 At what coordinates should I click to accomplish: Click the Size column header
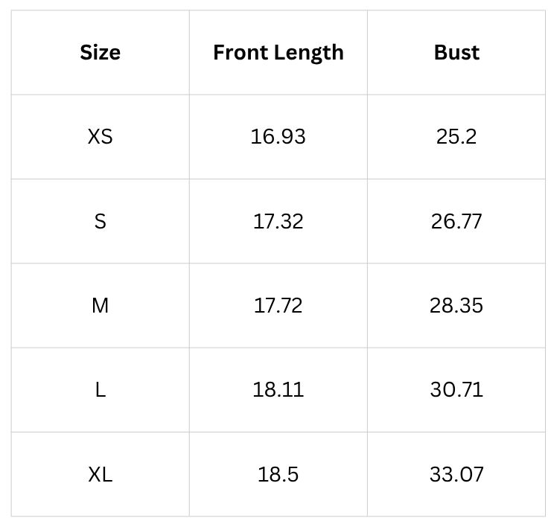(x=100, y=53)
